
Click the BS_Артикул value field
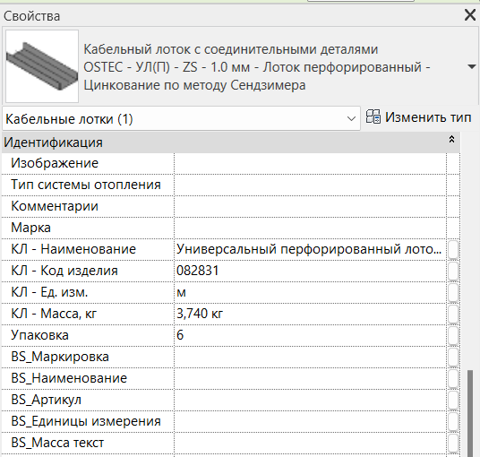coord(310,400)
